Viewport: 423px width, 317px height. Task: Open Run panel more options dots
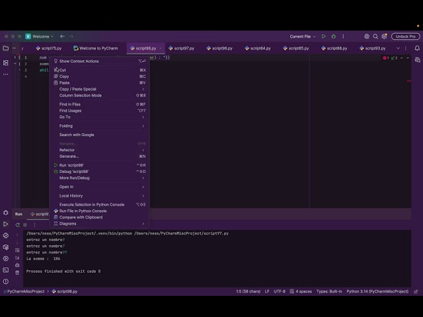click(x=34, y=225)
